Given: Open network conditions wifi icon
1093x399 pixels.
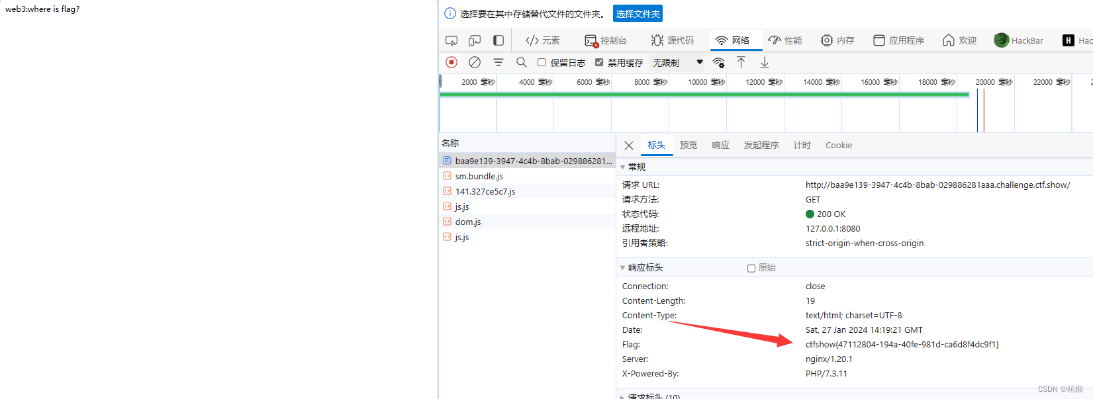Looking at the screenshot, I should click(x=718, y=62).
